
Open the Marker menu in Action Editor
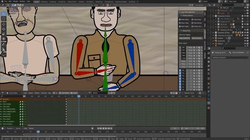point(37,93)
